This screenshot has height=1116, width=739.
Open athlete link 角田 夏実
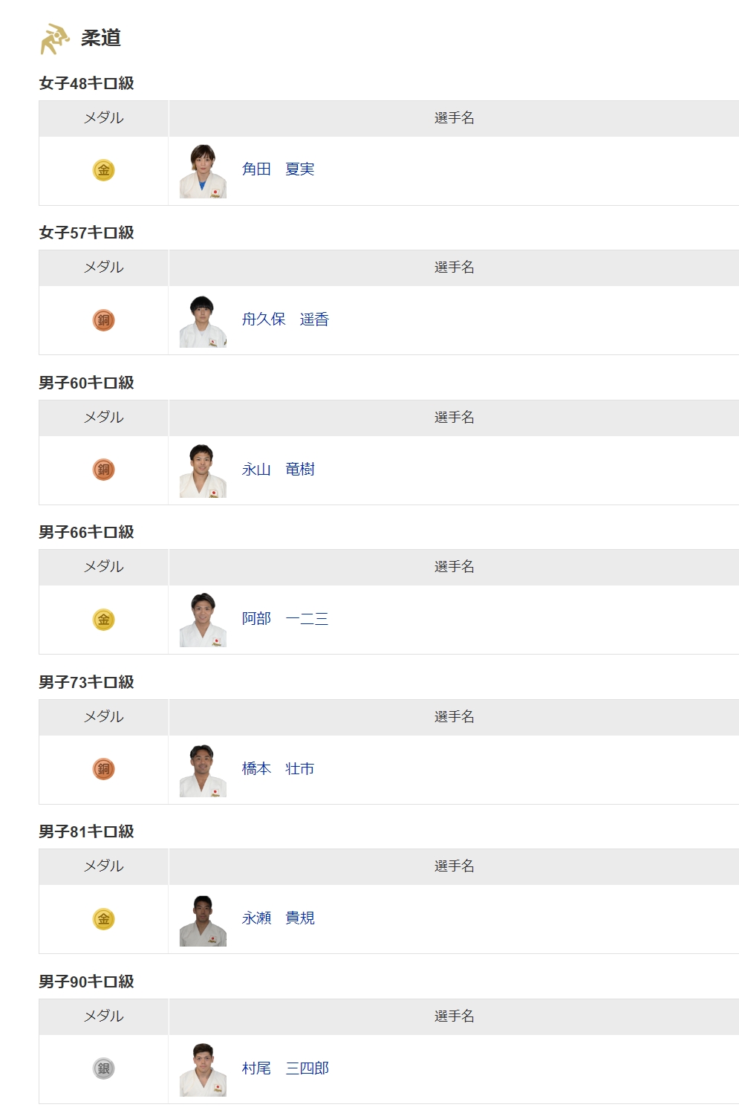tap(278, 169)
